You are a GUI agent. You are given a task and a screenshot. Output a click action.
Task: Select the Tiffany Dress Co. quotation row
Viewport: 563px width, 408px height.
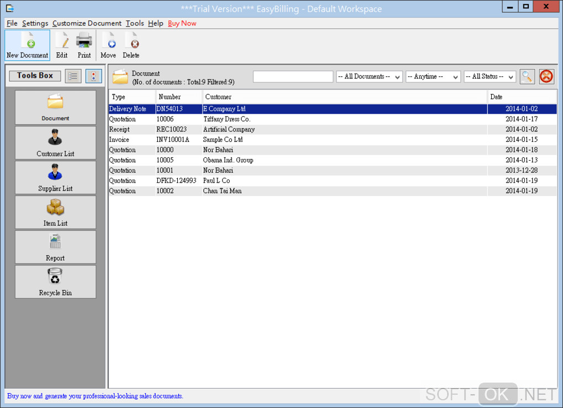(x=333, y=119)
